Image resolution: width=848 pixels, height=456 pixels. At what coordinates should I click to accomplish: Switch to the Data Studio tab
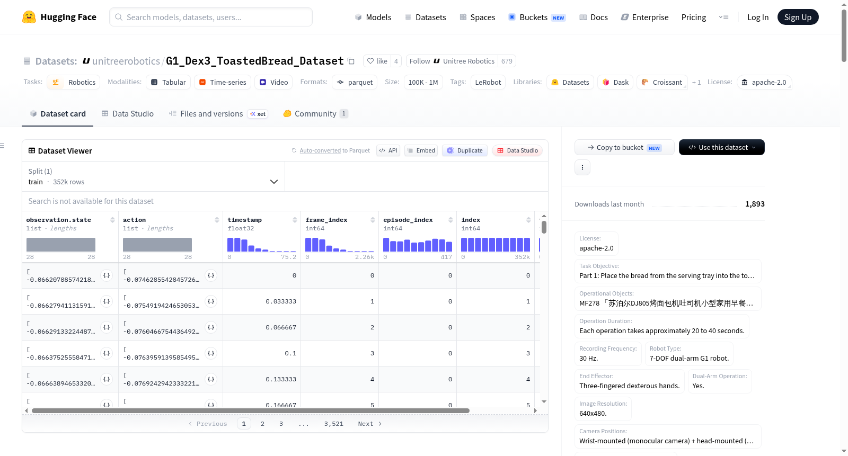click(x=128, y=113)
